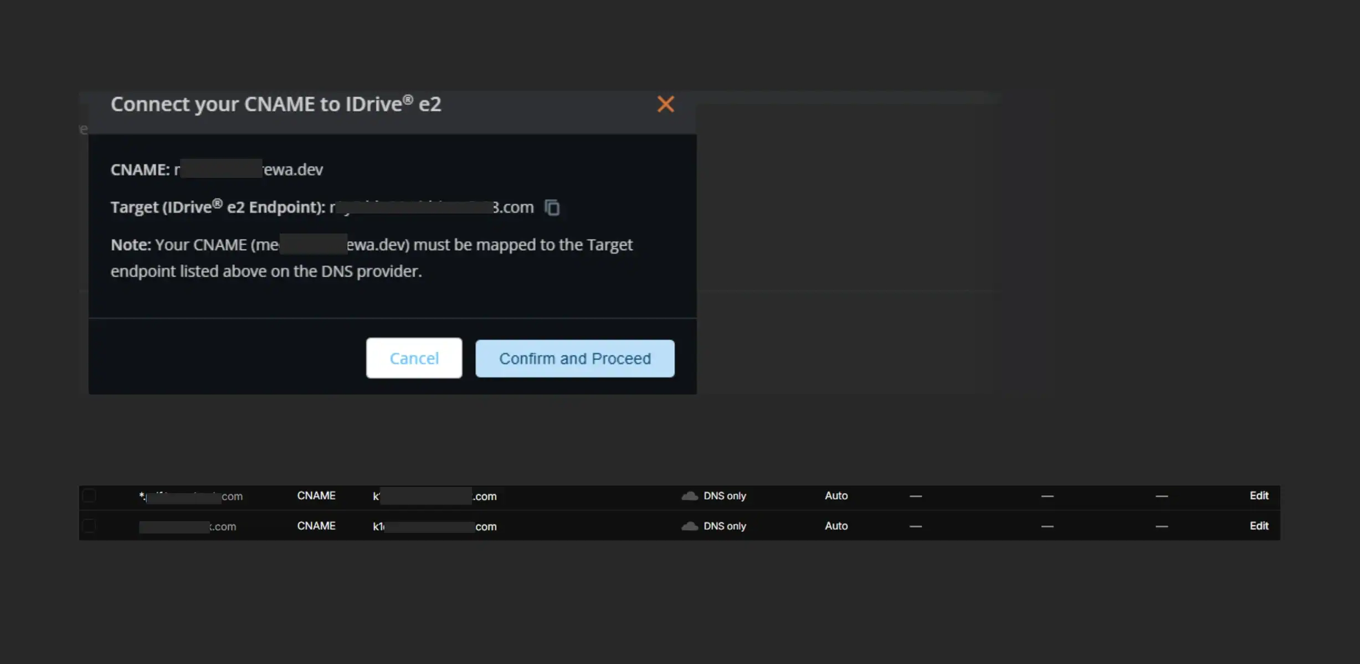1360x664 pixels.
Task: Click the Cancel button
Action: tap(414, 358)
